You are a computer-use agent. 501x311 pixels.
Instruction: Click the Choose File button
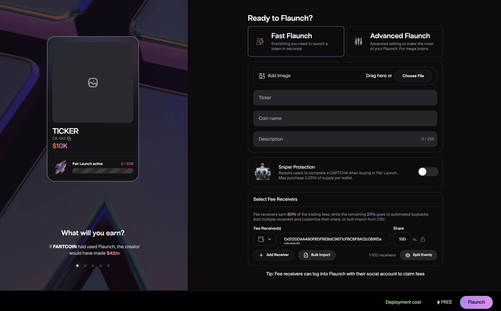point(413,76)
